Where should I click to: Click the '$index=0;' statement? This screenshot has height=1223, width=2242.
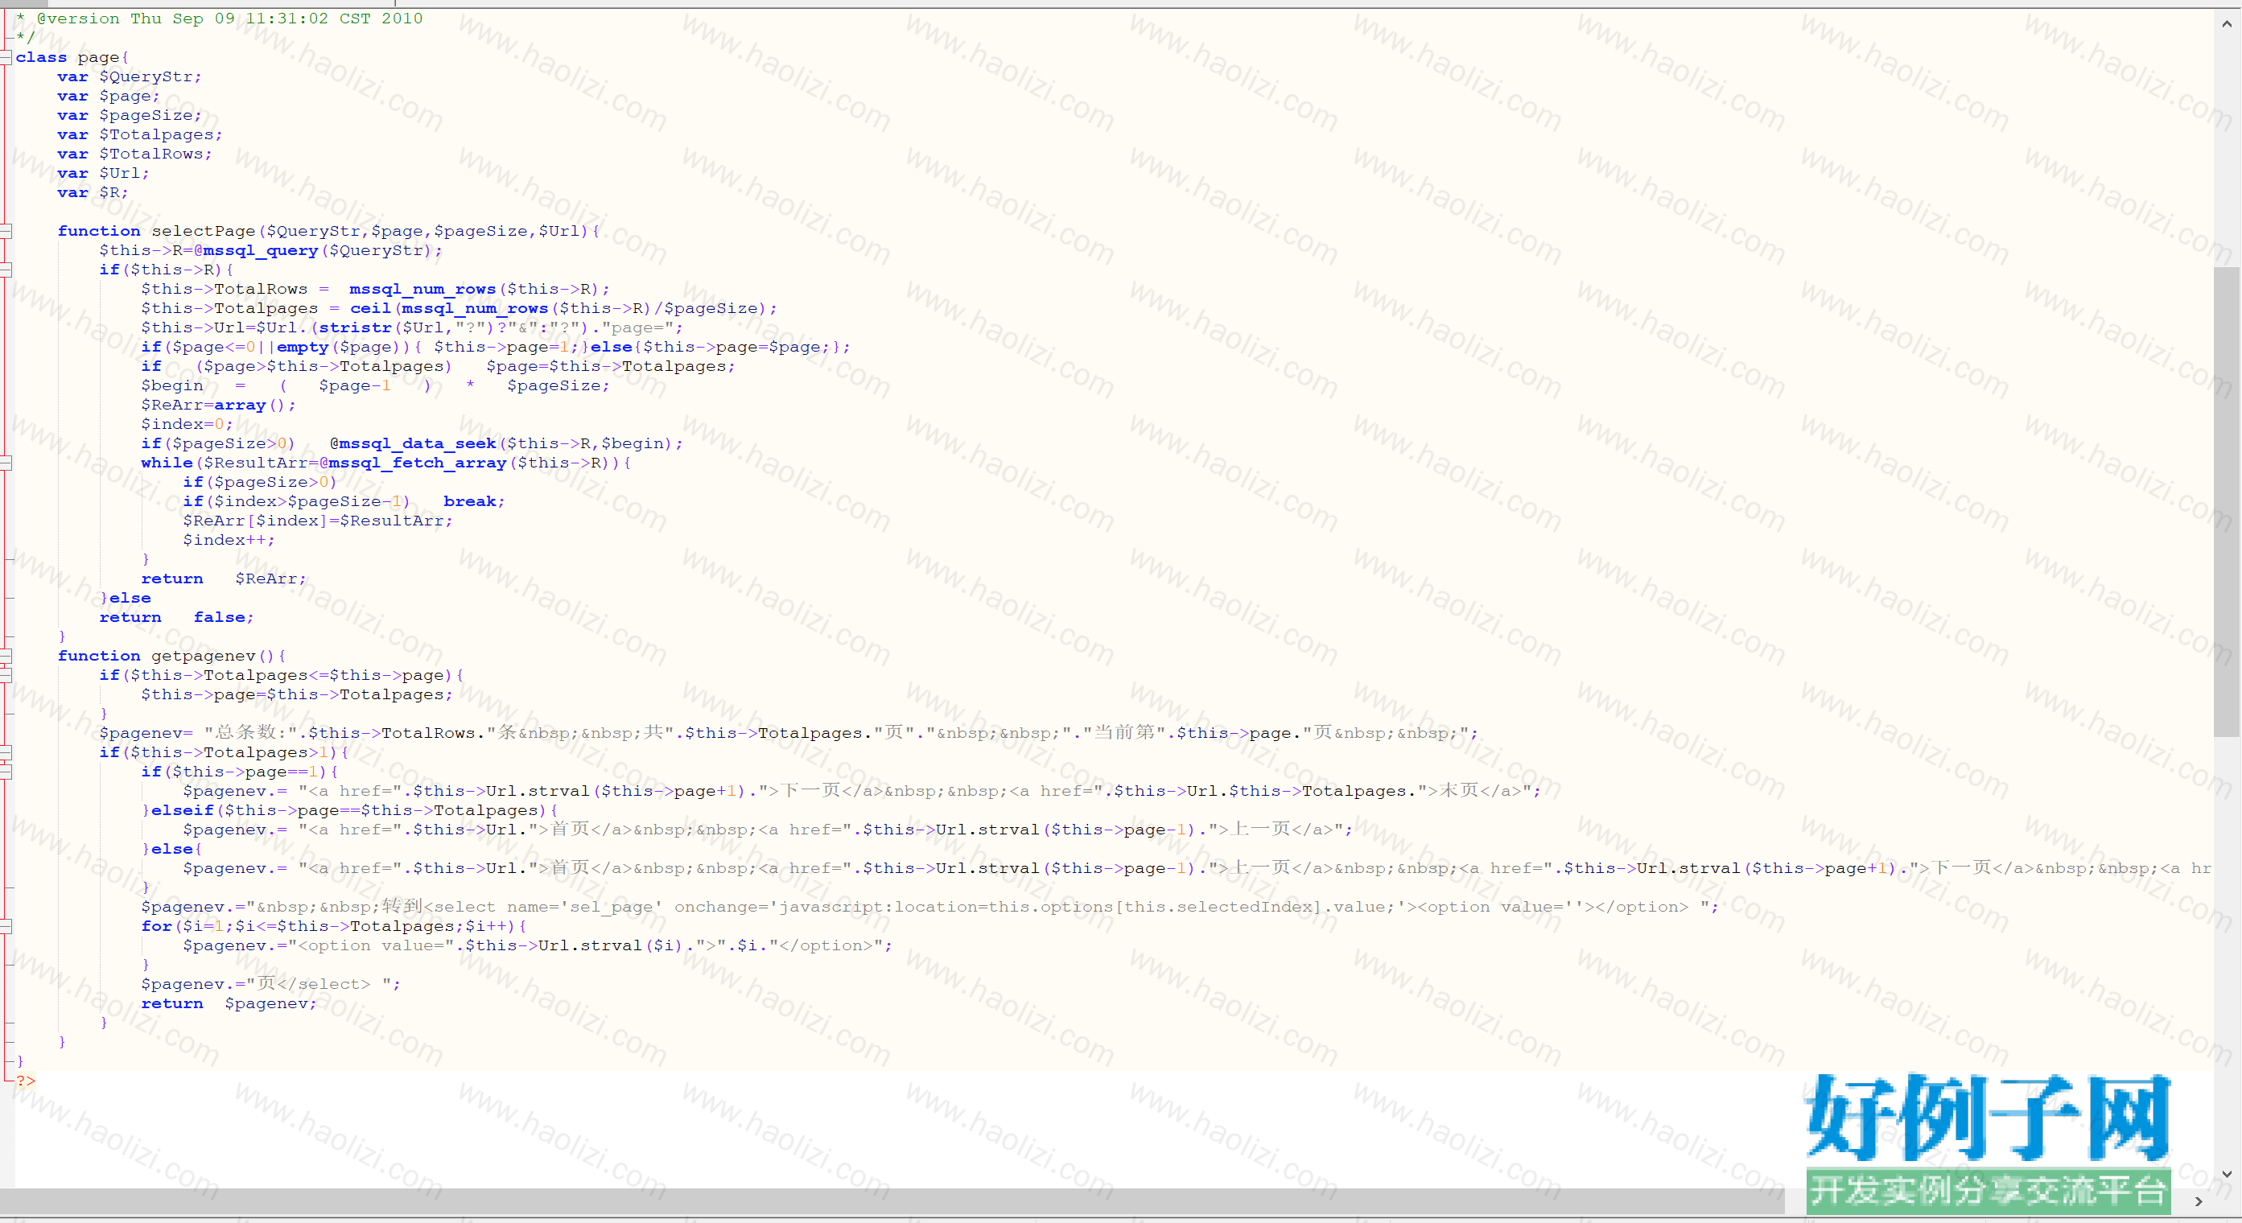pyautogui.click(x=188, y=425)
